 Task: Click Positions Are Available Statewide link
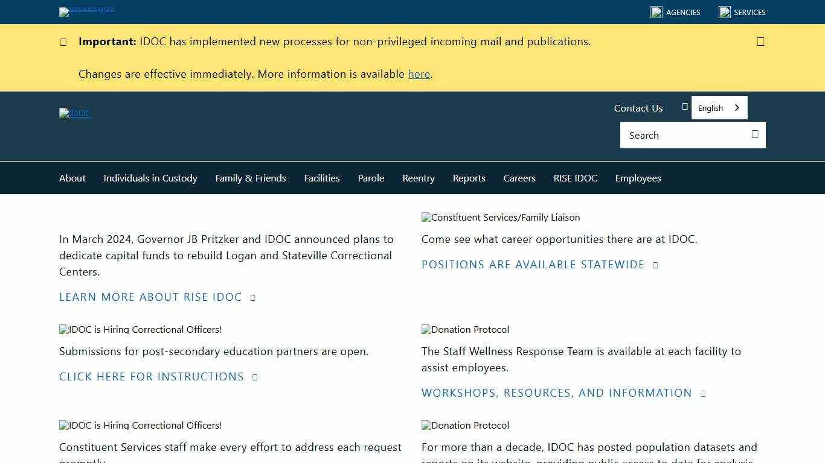click(x=533, y=265)
